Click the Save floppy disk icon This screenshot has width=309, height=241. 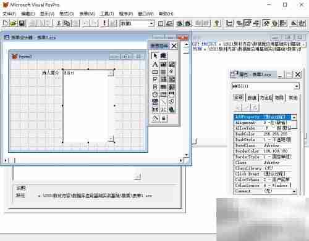22,23
